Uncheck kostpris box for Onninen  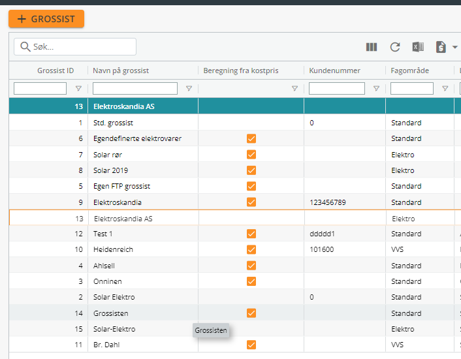[x=251, y=281]
